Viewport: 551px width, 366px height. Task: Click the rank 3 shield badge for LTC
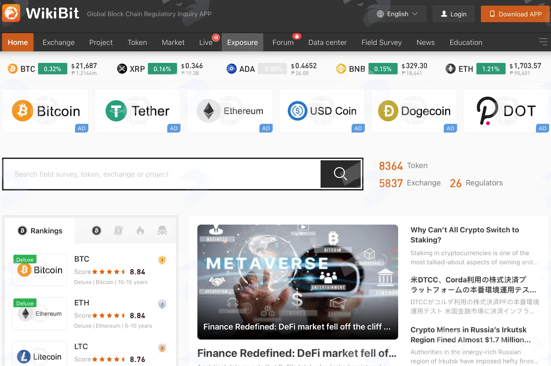point(162,348)
